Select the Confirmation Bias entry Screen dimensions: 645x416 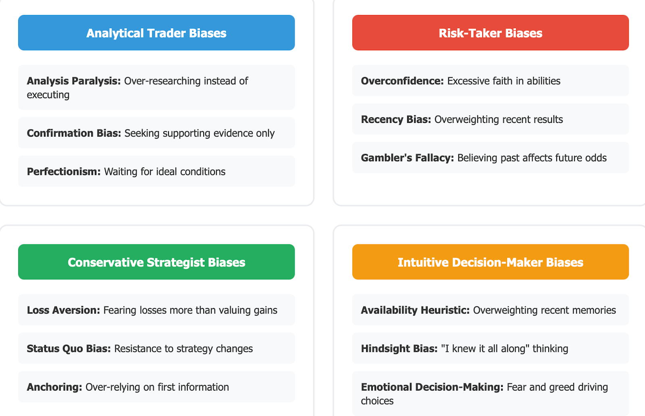pos(156,133)
